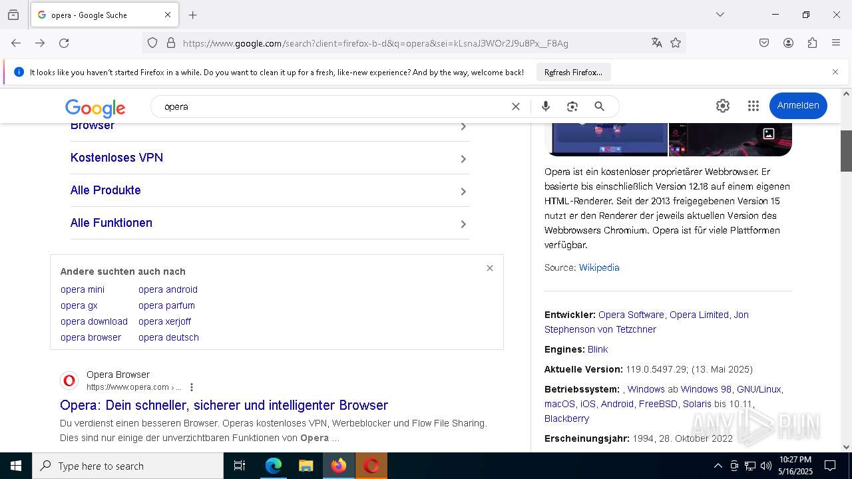This screenshot has height=479, width=852.
Task: Focus the search field containing opera
Action: (333, 106)
